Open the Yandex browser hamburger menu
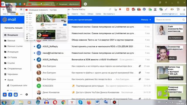This screenshot has height=105, width=187. 166,2
